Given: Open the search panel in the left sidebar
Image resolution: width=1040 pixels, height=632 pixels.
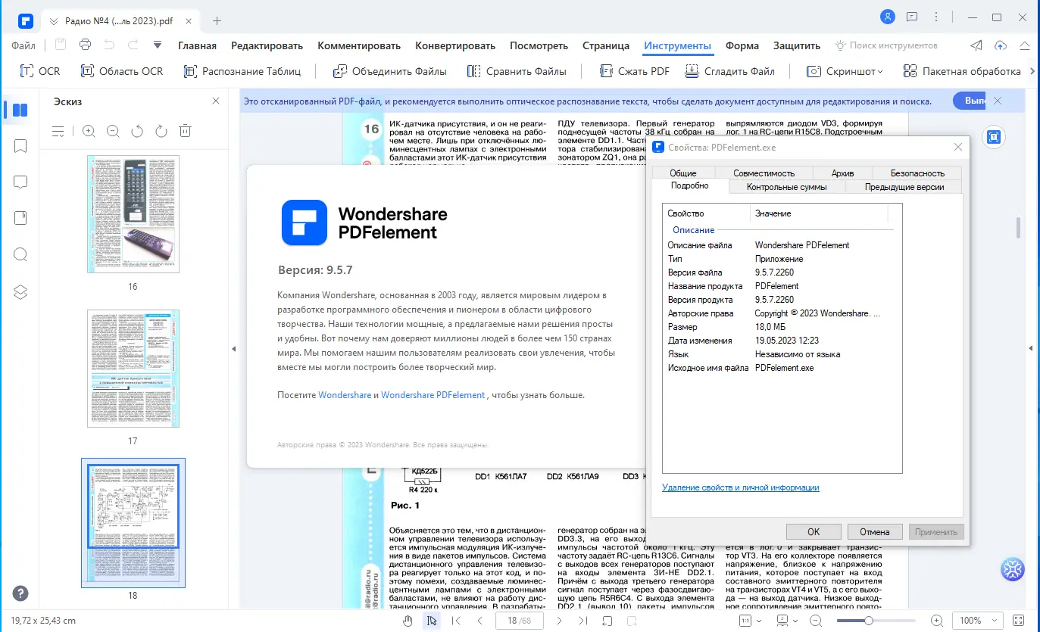Looking at the screenshot, I should [x=20, y=254].
